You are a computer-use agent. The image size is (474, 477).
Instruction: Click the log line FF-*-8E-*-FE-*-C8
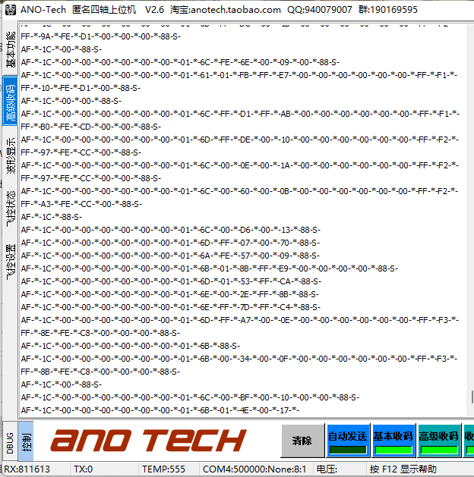(100, 333)
